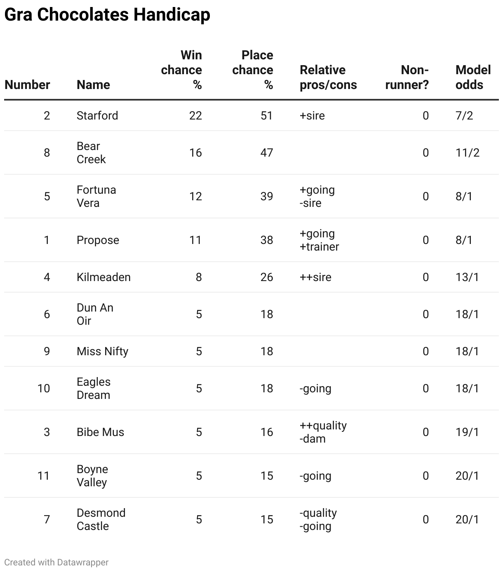Click the Number column header
Screen dimensions: 503x572
(27, 85)
